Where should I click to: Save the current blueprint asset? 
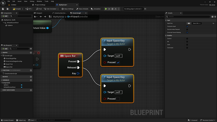click(3, 9)
